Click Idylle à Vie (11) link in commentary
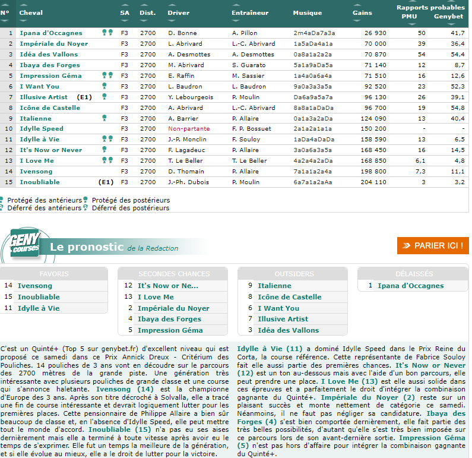Image resolution: width=472 pixels, height=458 pixels. click(x=270, y=349)
